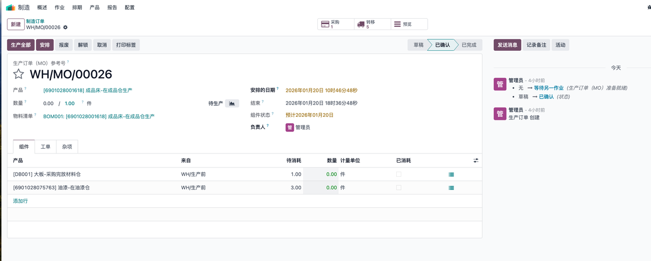Image resolution: width=651 pixels, height=261 pixels.
Task: Select the 已确认 status stage
Action: [x=442, y=45]
